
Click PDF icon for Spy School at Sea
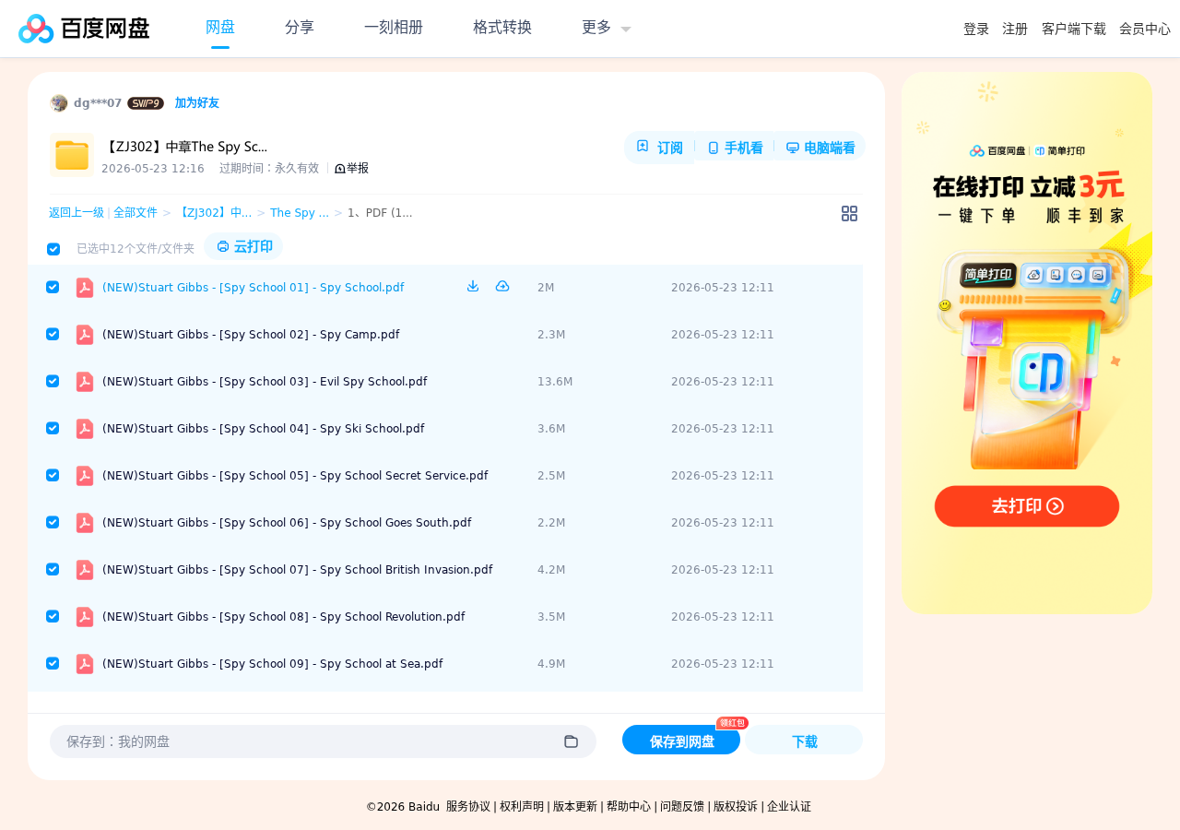point(85,664)
